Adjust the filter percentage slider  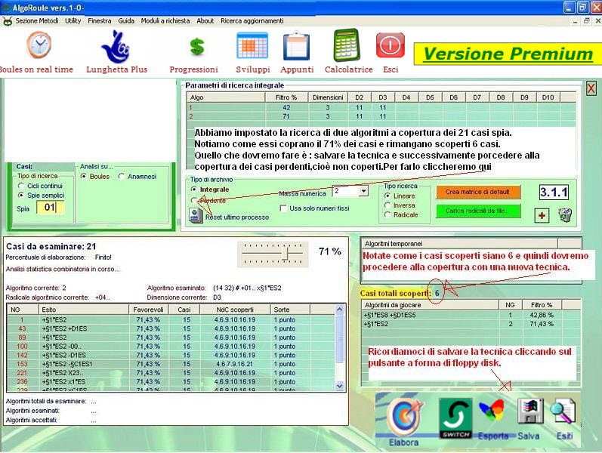tap(285, 253)
